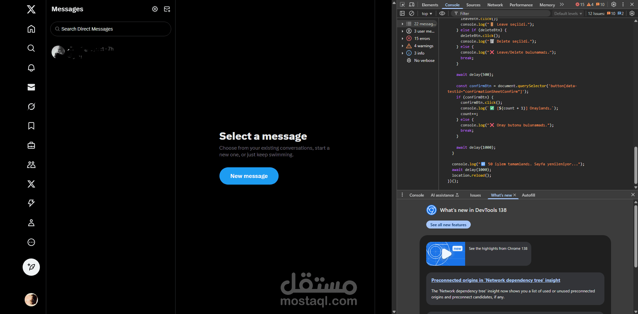Click the compose Post feather button
The height and width of the screenshot is (314, 638).
tap(31, 267)
